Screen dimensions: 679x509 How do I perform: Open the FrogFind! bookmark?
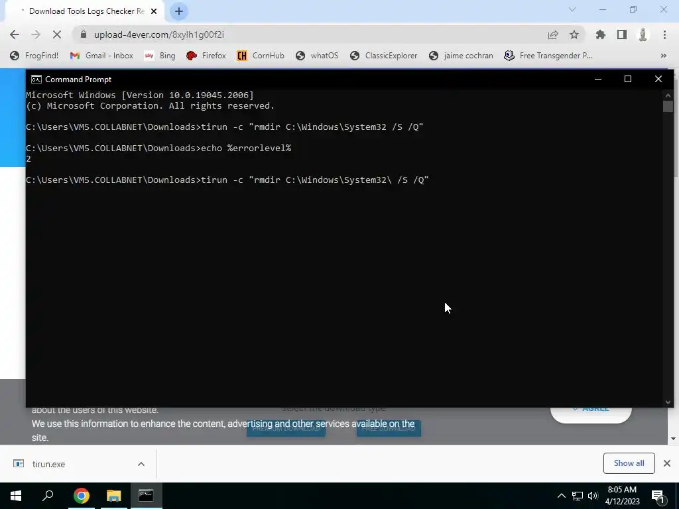[34, 56]
